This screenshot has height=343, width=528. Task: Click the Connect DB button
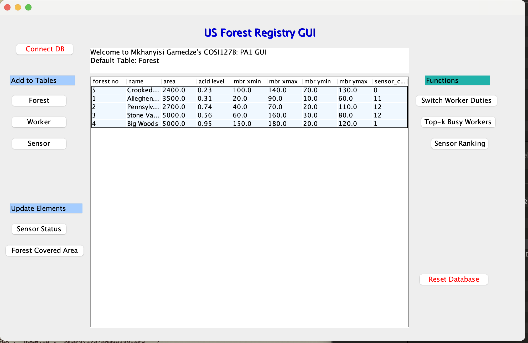coord(45,49)
